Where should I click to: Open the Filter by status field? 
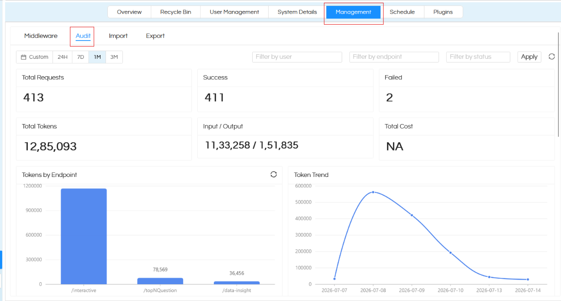pos(478,57)
